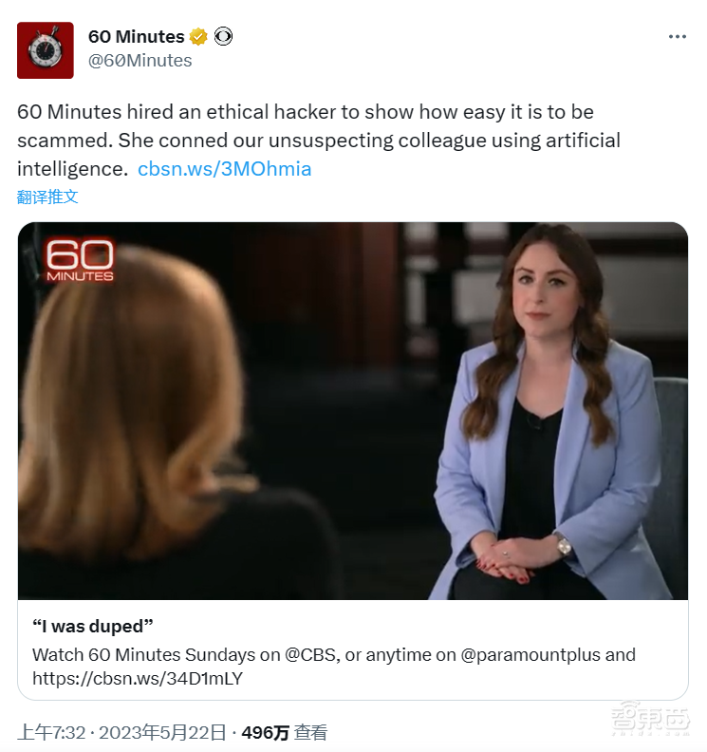Play the interview video thumbnail

pyautogui.click(x=353, y=410)
